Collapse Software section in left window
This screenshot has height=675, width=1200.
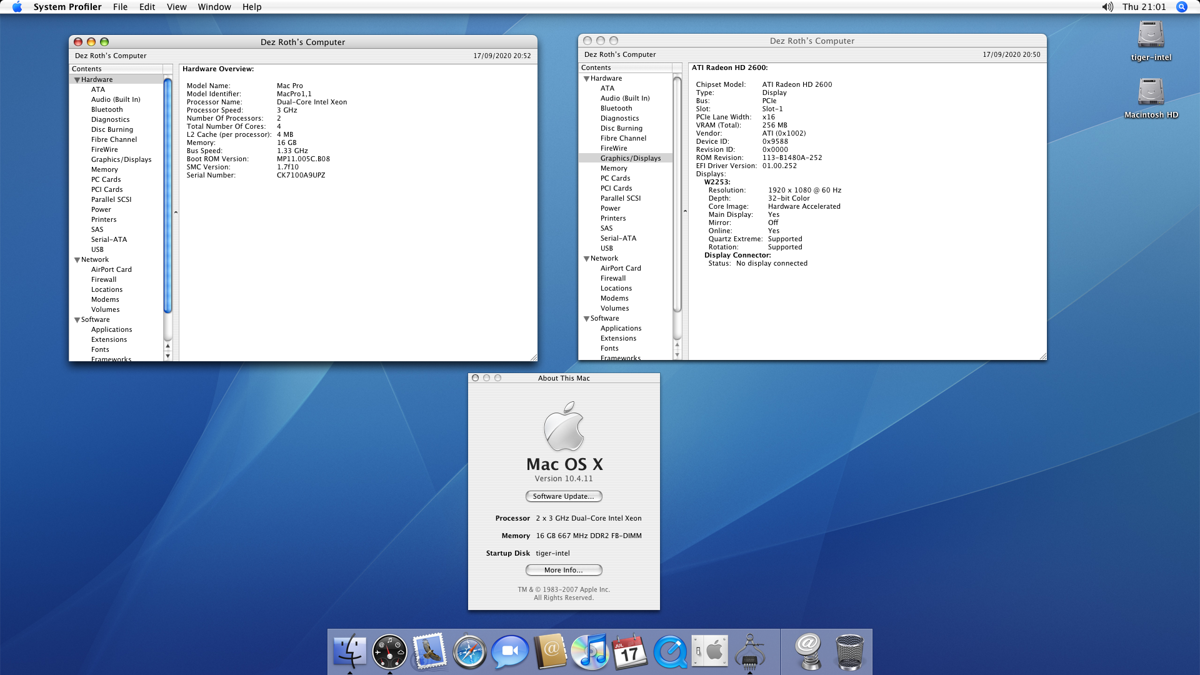coord(77,320)
